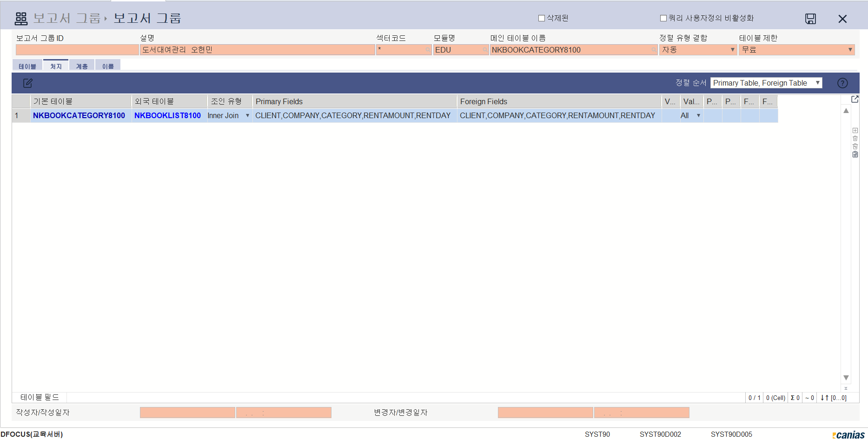
Task: Switch to the 이름 tab
Action: pos(108,66)
